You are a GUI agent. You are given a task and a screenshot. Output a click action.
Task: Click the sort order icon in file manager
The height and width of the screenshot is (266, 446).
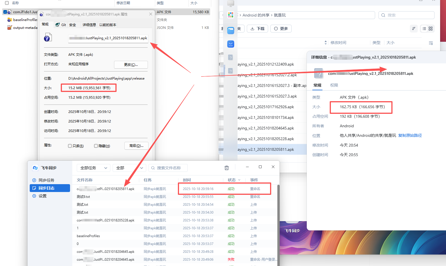pos(414,29)
